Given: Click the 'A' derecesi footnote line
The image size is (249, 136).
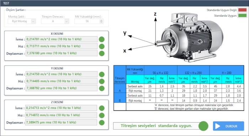Looking at the screenshot, I should point(194,105).
